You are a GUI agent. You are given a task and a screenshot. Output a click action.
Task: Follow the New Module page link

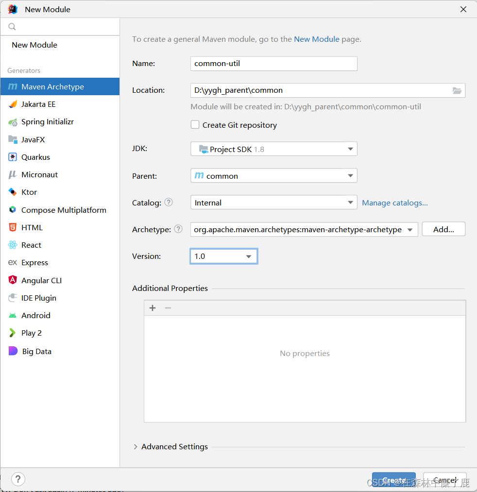(x=317, y=39)
